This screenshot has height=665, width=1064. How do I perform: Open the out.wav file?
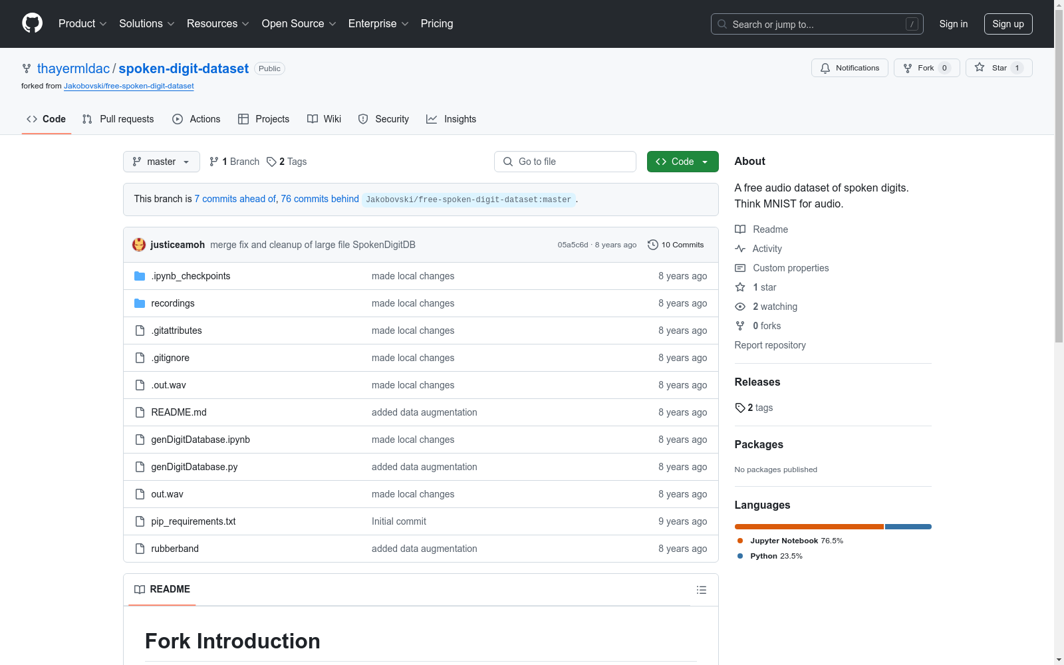pos(167,494)
